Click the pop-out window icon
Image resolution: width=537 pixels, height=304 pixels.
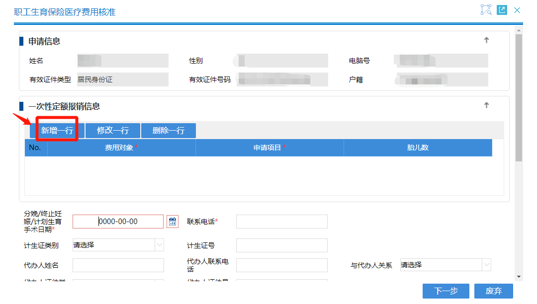pyautogui.click(x=502, y=10)
